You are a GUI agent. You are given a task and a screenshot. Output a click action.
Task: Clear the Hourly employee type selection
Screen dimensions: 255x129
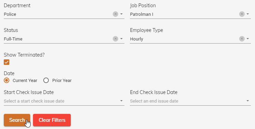click(242, 39)
